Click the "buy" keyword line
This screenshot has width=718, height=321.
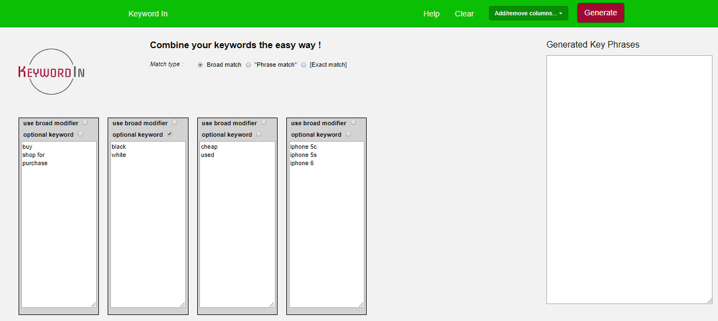coord(27,147)
